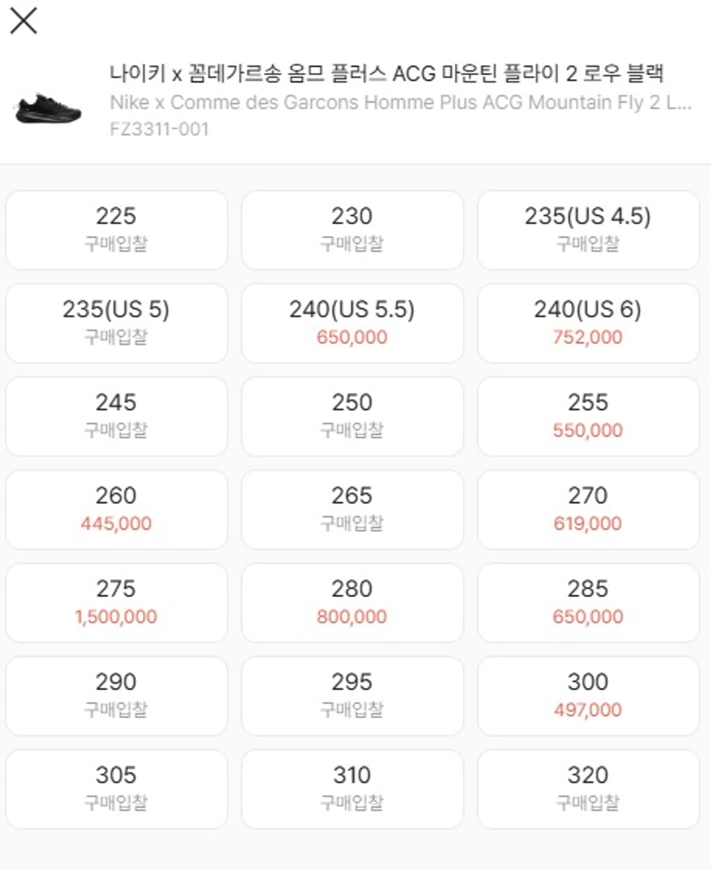The width and height of the screenshot is (711, 870).
Task: Choose size 230 purchase bid
Action: (x=352, y=230)
